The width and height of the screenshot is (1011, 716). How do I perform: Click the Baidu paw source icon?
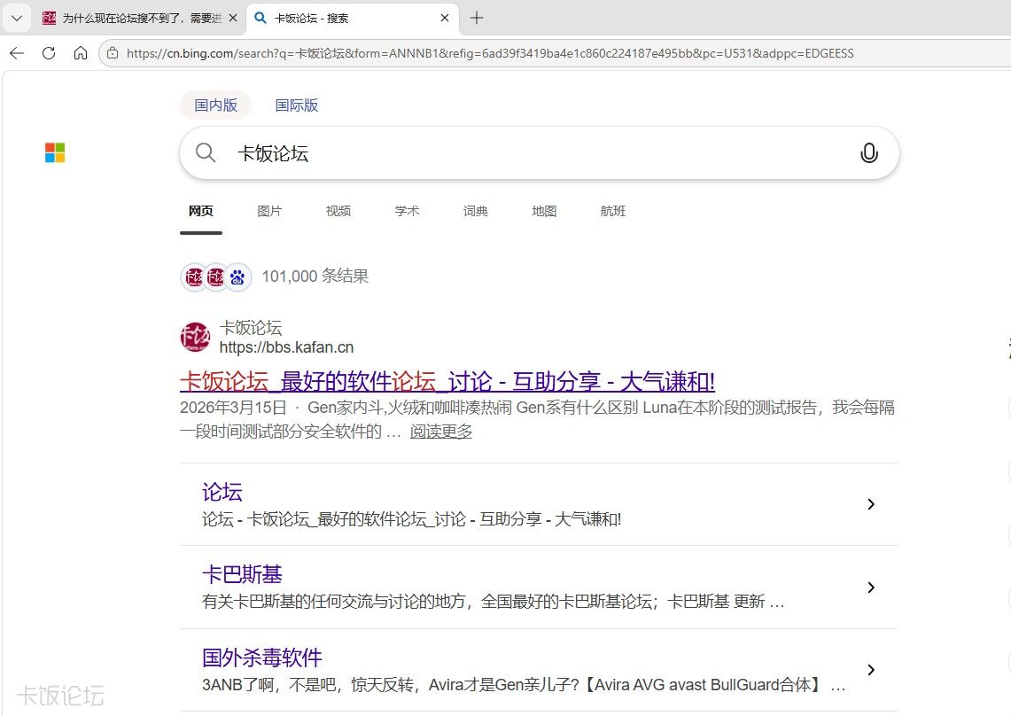(x=238, y=277)
